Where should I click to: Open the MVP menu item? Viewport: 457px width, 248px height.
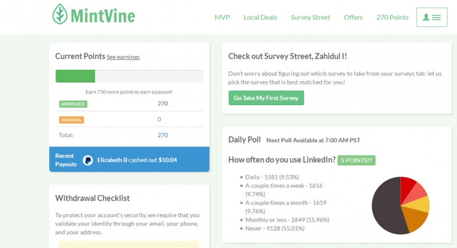222,17
